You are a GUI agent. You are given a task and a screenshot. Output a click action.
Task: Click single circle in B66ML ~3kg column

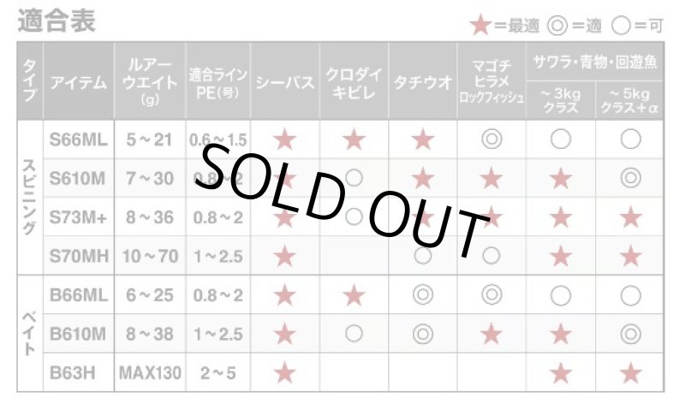click(561, 295)
